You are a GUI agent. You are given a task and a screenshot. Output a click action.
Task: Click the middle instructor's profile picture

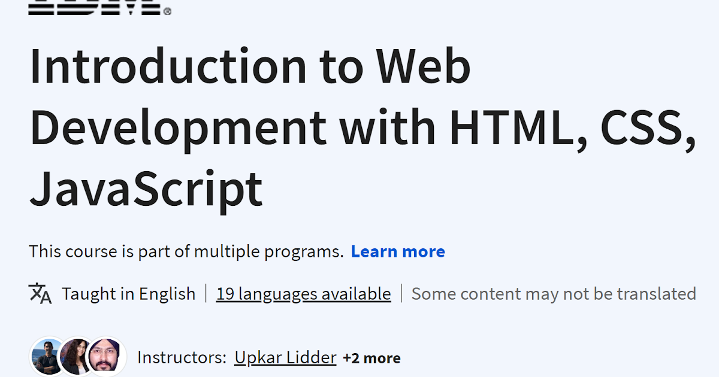75,356
